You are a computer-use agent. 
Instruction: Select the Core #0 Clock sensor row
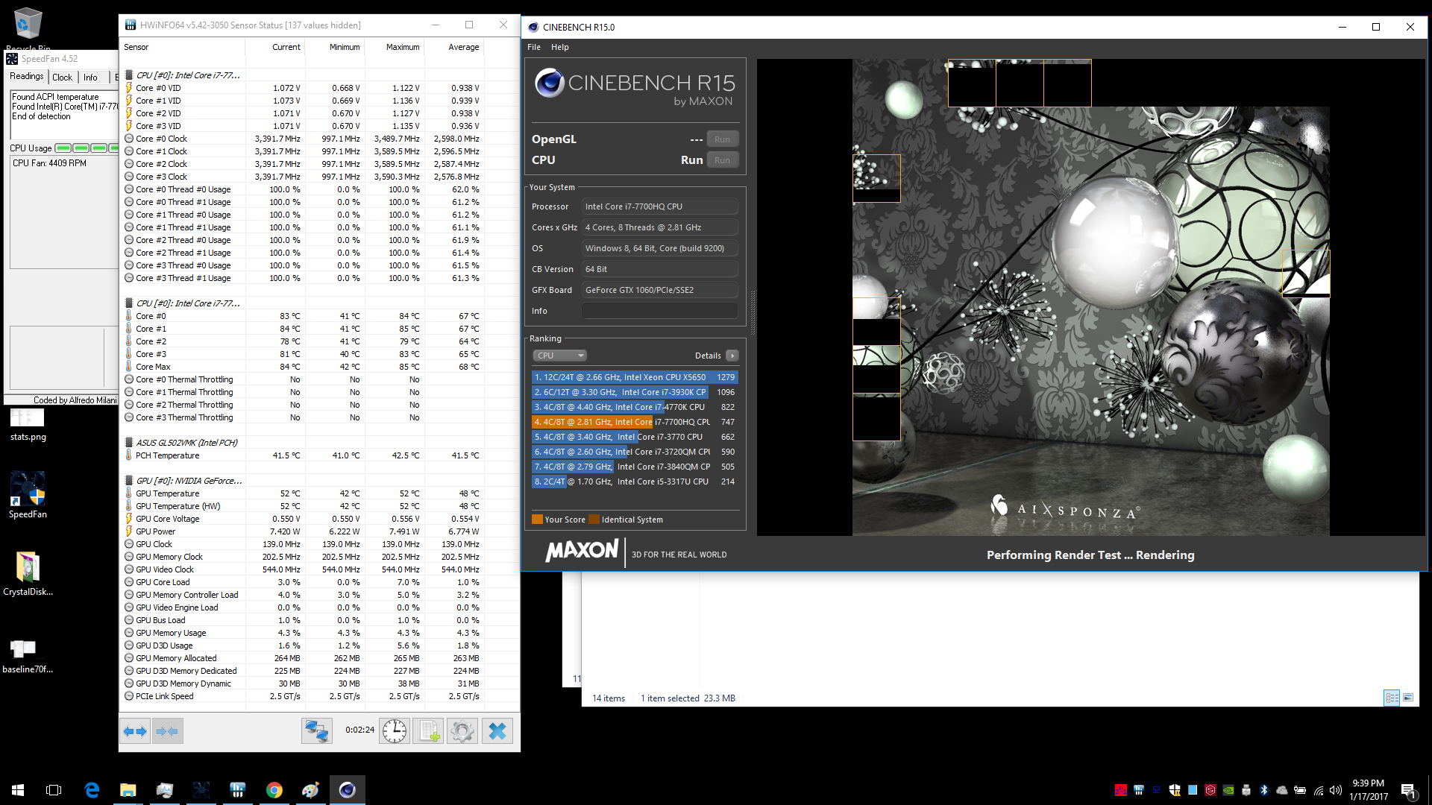[x=303, y=139]
